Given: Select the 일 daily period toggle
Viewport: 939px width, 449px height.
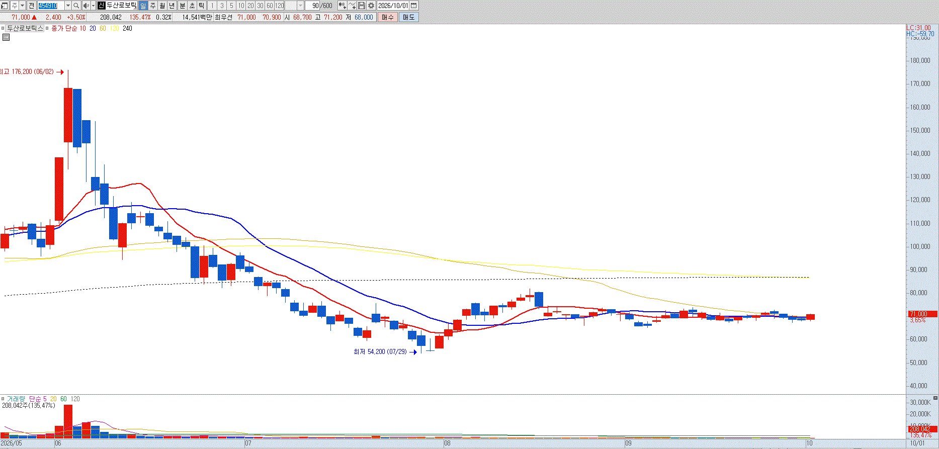Looking at the screenshot, I should [x=143, y=6].
